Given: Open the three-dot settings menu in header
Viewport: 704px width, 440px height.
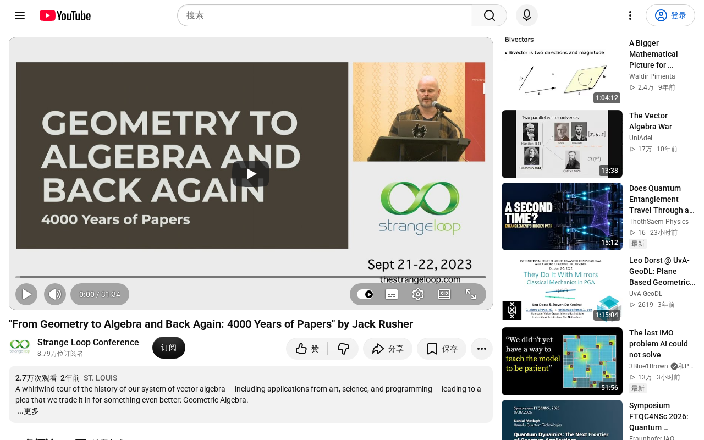Looking at the screenshot, I should [630, 15].
